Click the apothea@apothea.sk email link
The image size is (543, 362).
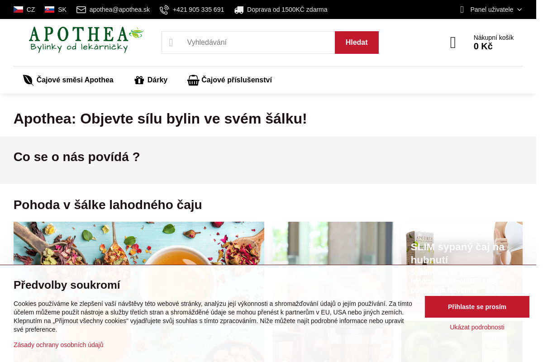119,10
